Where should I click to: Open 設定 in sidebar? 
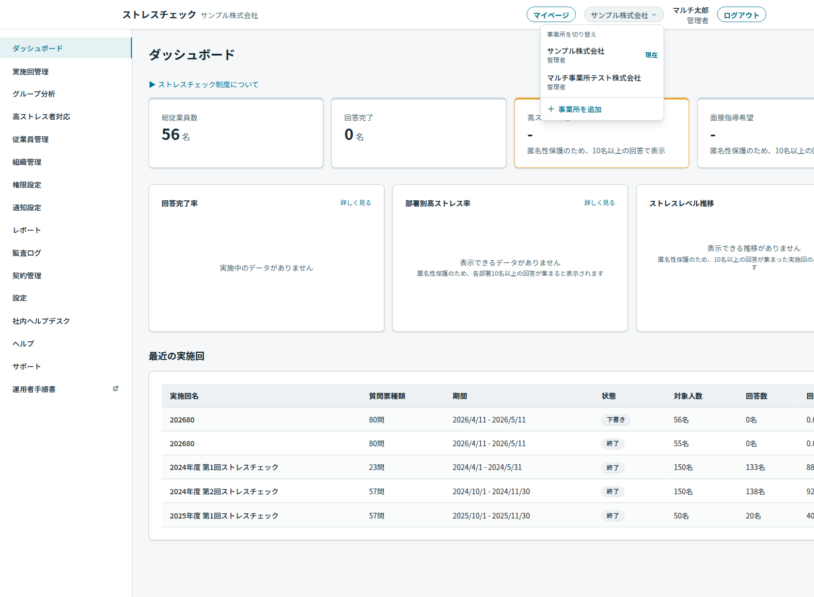pyautogui.click(x=66, y=298)
